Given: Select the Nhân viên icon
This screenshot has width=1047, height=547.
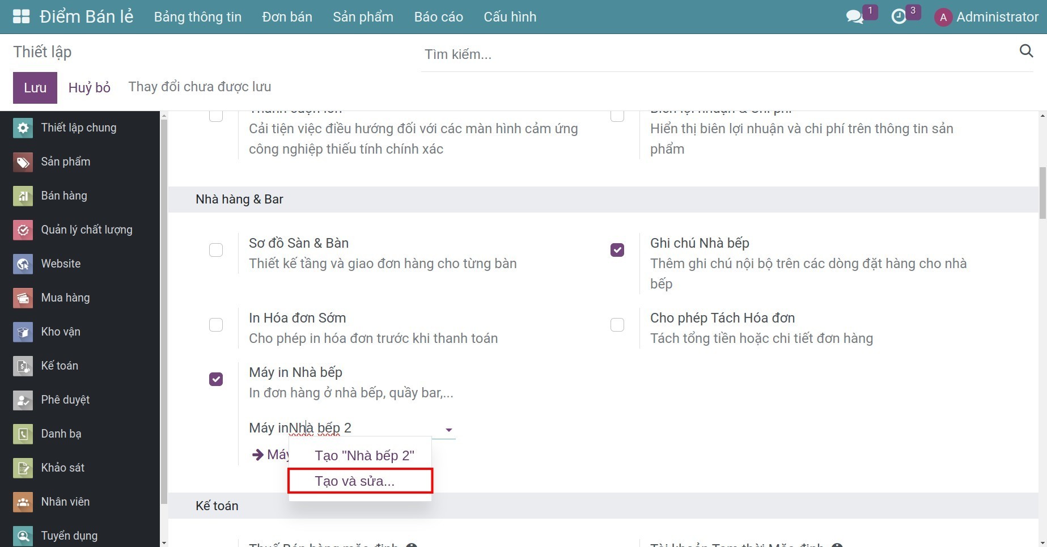Looking at the screenshot, I should [23, 502].
